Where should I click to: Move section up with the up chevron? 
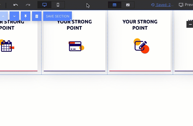point(3,16)
